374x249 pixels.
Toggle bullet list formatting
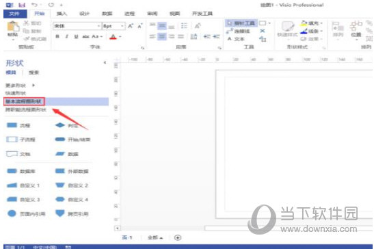click(184, 25)
